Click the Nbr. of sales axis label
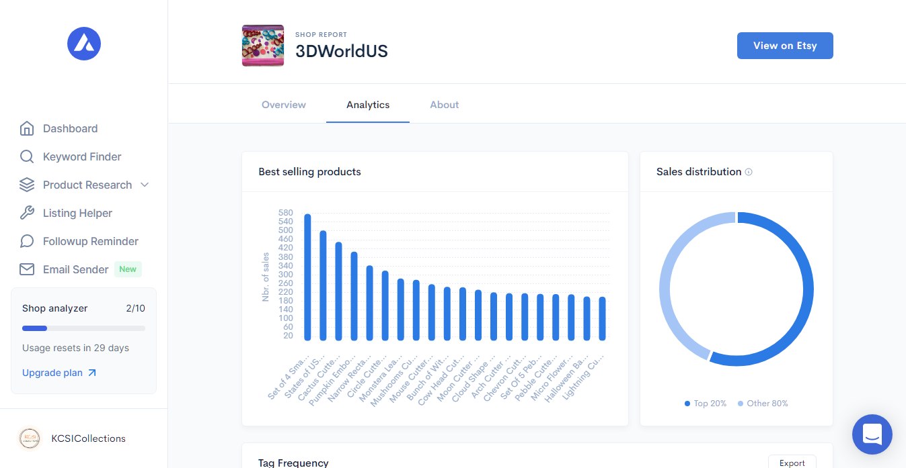906x468 pixels. click(266, 277)
